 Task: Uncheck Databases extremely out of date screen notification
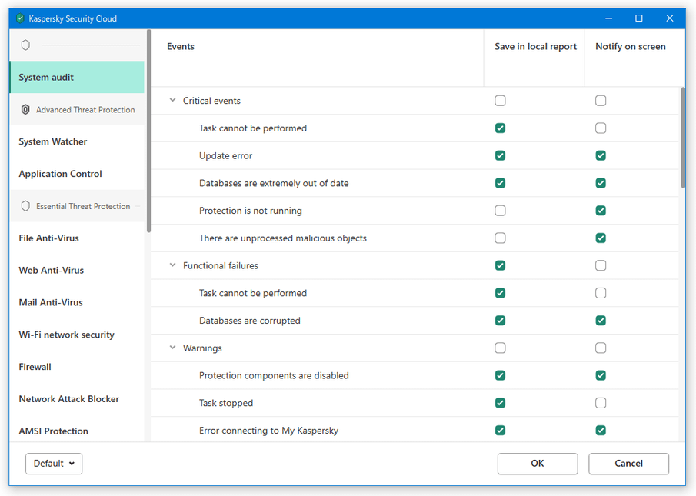tap(601, 183)
